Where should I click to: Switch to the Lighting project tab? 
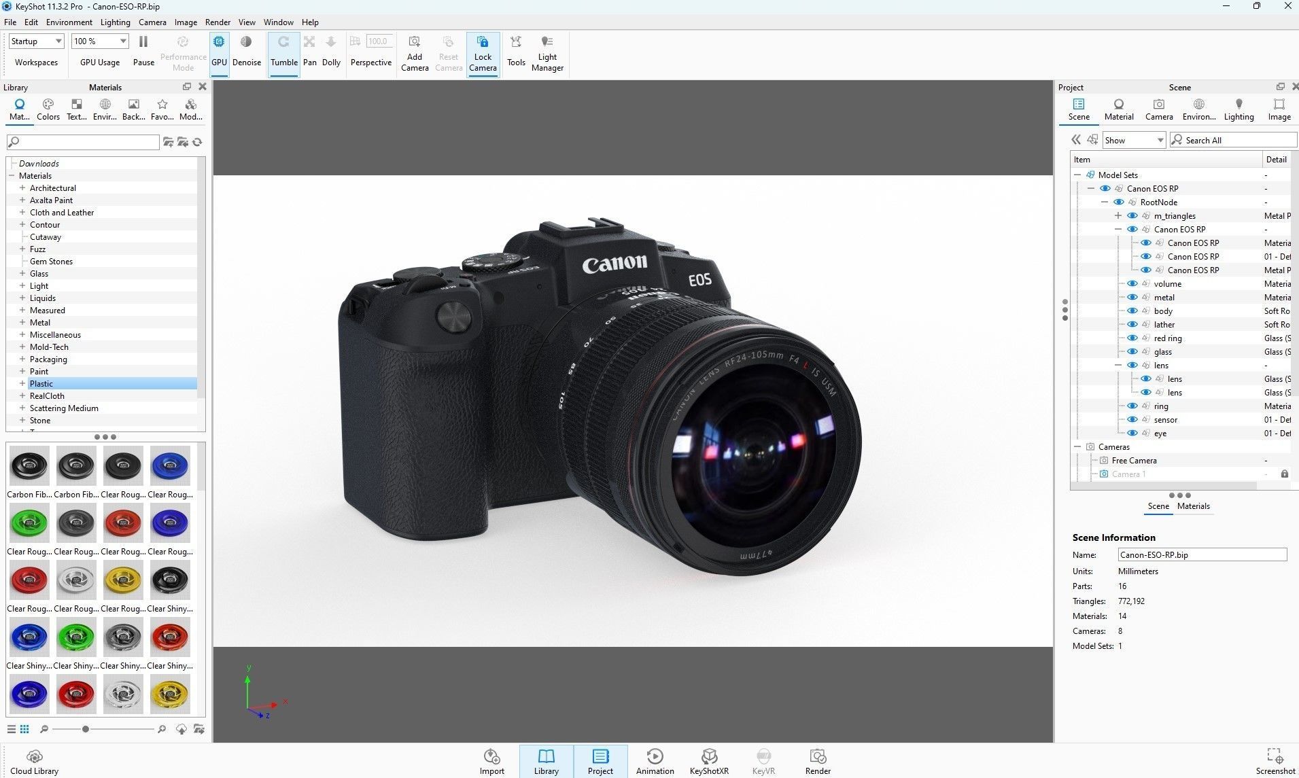(1239, 109)
